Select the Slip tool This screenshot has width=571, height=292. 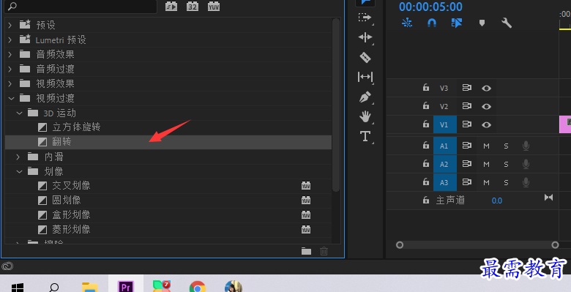(365, 77)
